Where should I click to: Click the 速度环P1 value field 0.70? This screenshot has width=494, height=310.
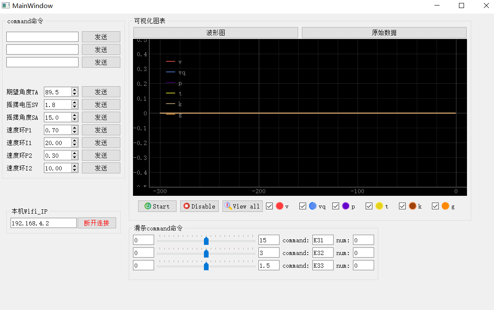click(58, 130)
